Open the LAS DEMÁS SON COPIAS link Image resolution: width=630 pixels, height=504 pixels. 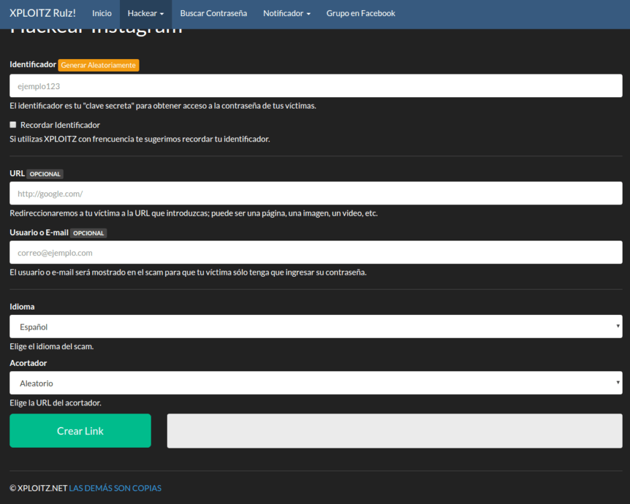(x=115, y=488)
